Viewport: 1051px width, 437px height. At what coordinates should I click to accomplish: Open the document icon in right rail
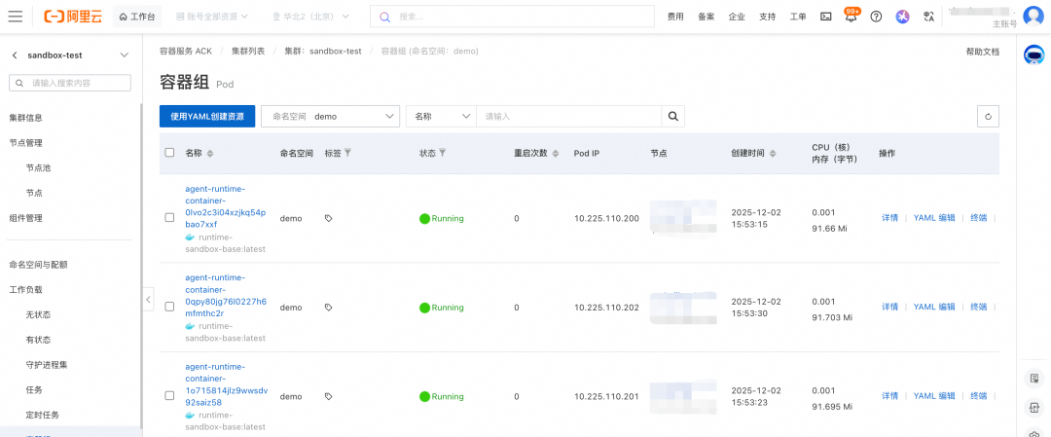tap(1033, 380)
